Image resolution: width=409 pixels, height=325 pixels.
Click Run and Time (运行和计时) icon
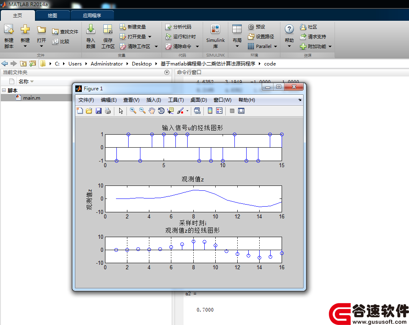pos(168,37)
